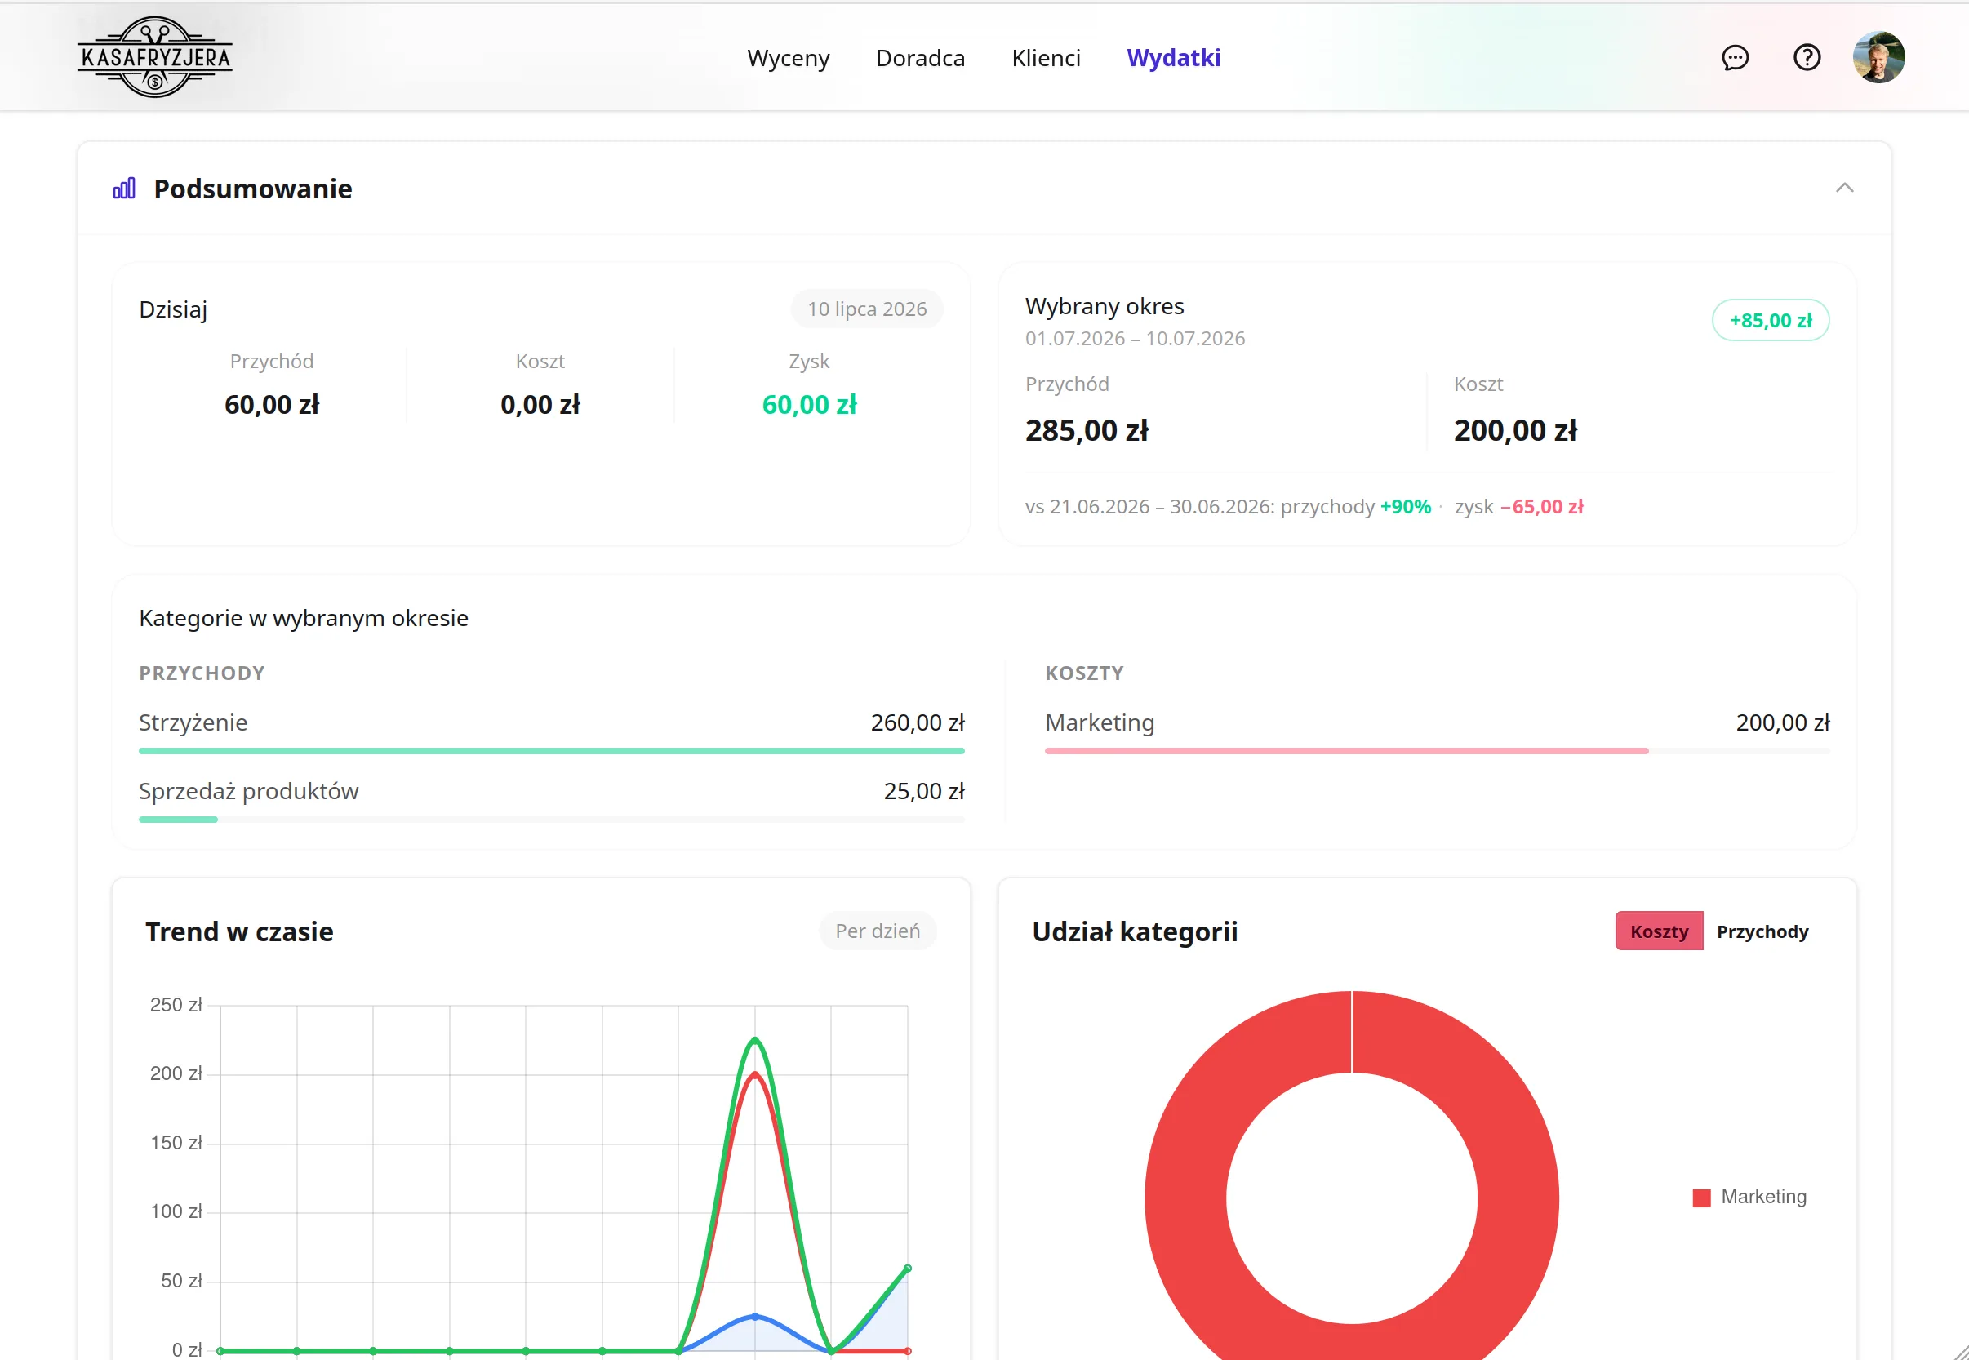This screenshot has height=1360, width=1969.
Task: Open the user profile avatar
Action: click(x=1878, y=57)
